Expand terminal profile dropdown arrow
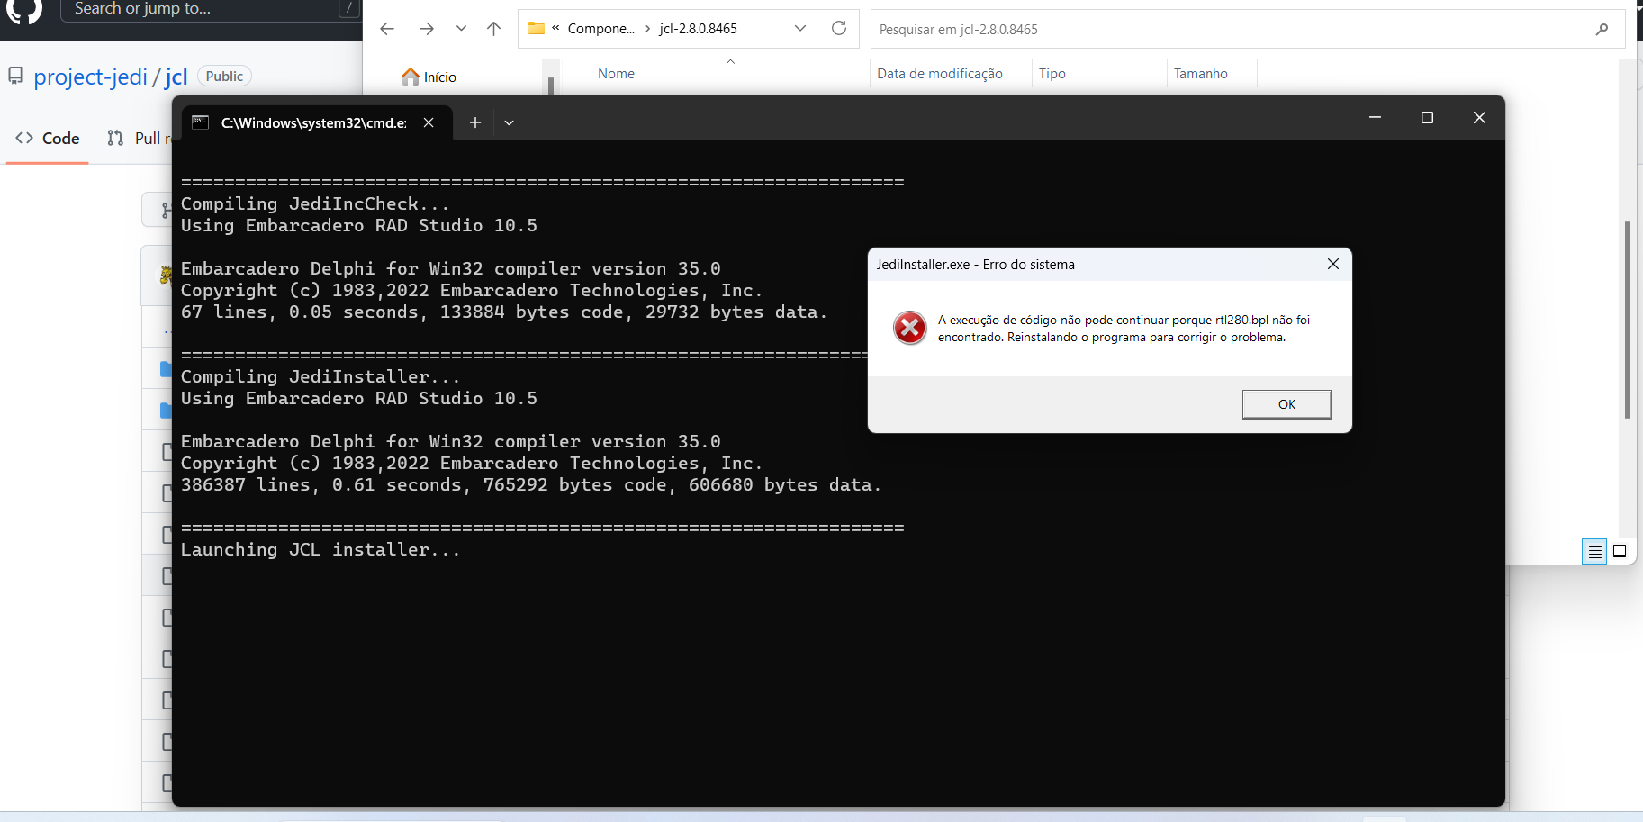1643x822 pixels. point(509,122)
